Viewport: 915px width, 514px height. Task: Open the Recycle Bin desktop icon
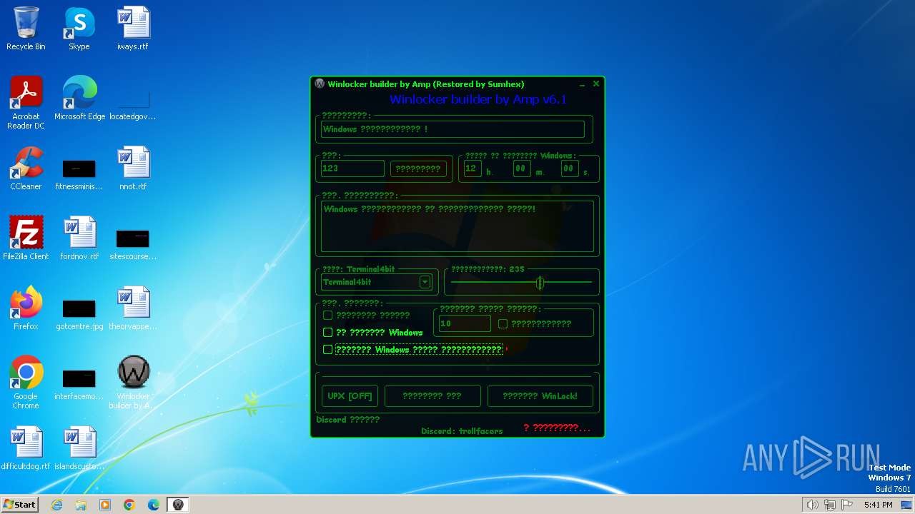point(26,29)
